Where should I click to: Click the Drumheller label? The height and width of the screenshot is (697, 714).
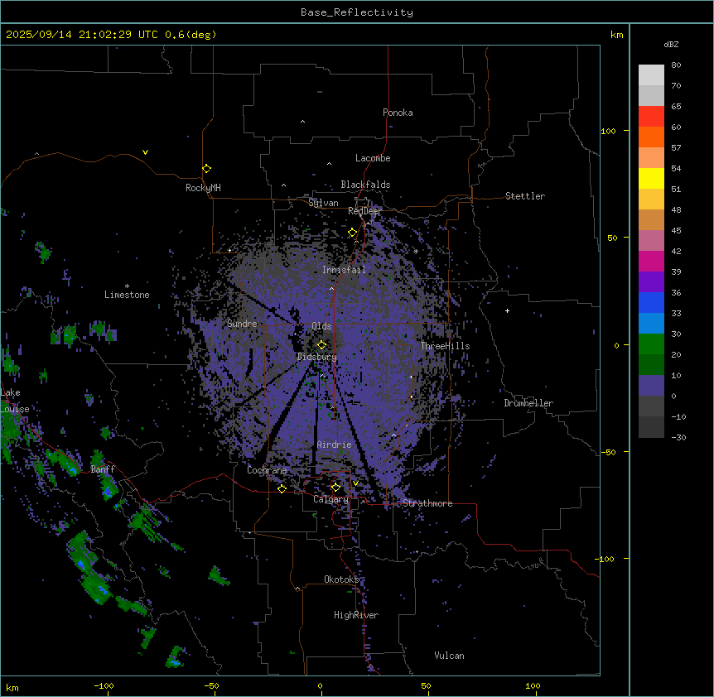point(528,403)
